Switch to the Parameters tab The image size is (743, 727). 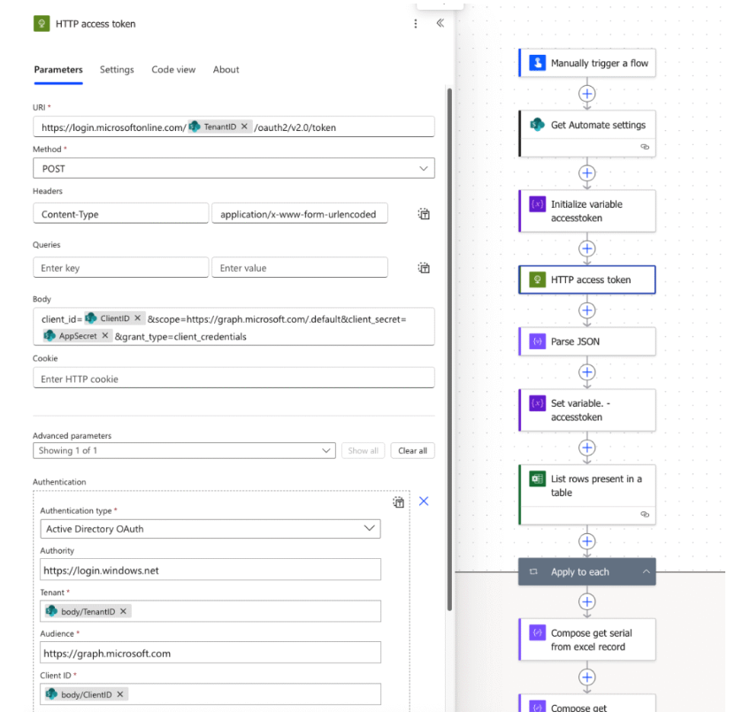coord(58,70)
